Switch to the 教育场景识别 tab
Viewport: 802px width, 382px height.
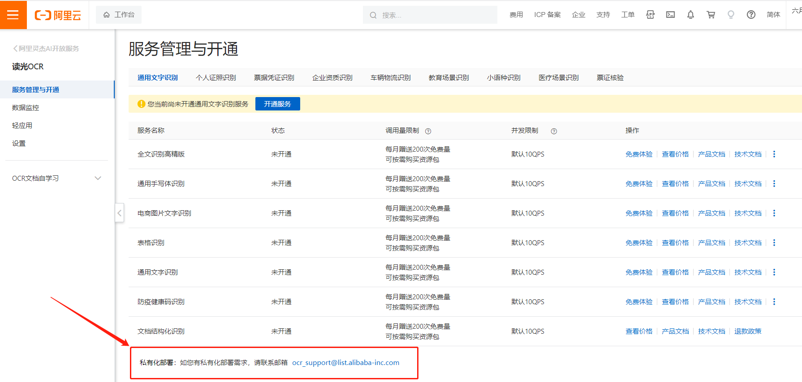pyautogui.click(x=449, y=77)
